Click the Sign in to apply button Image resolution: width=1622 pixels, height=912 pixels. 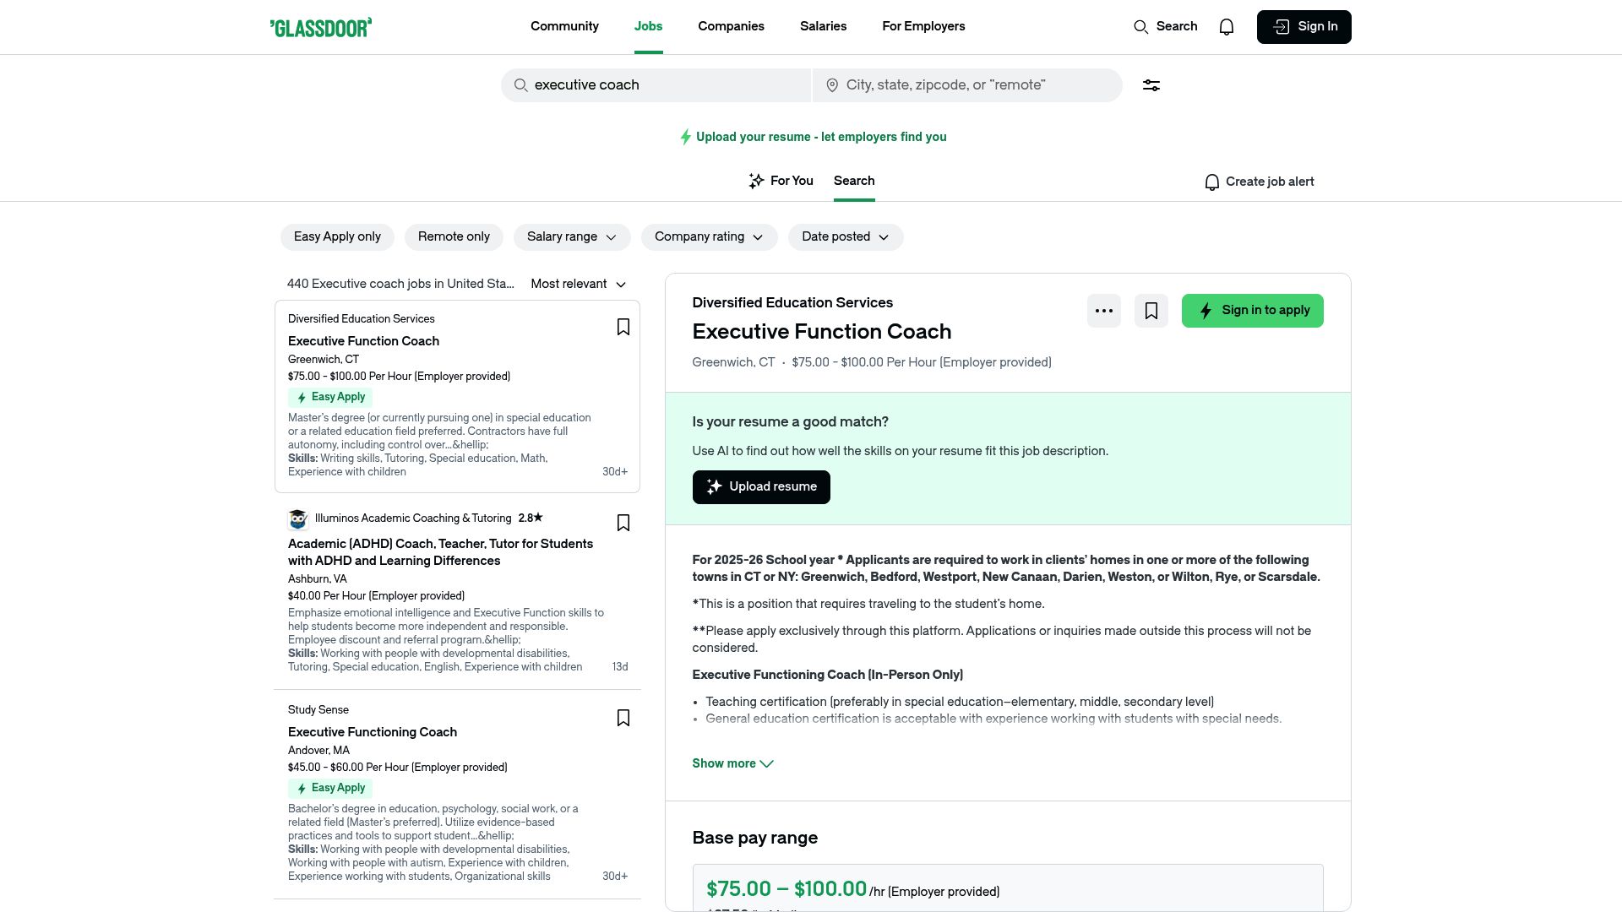click(1252, 311)
